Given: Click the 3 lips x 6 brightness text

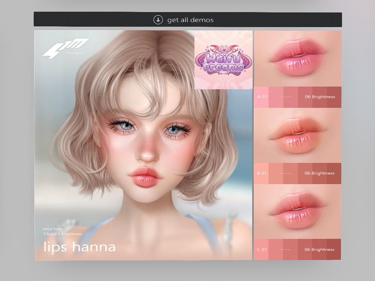Looking at the screenshot, I should (62, 234).
